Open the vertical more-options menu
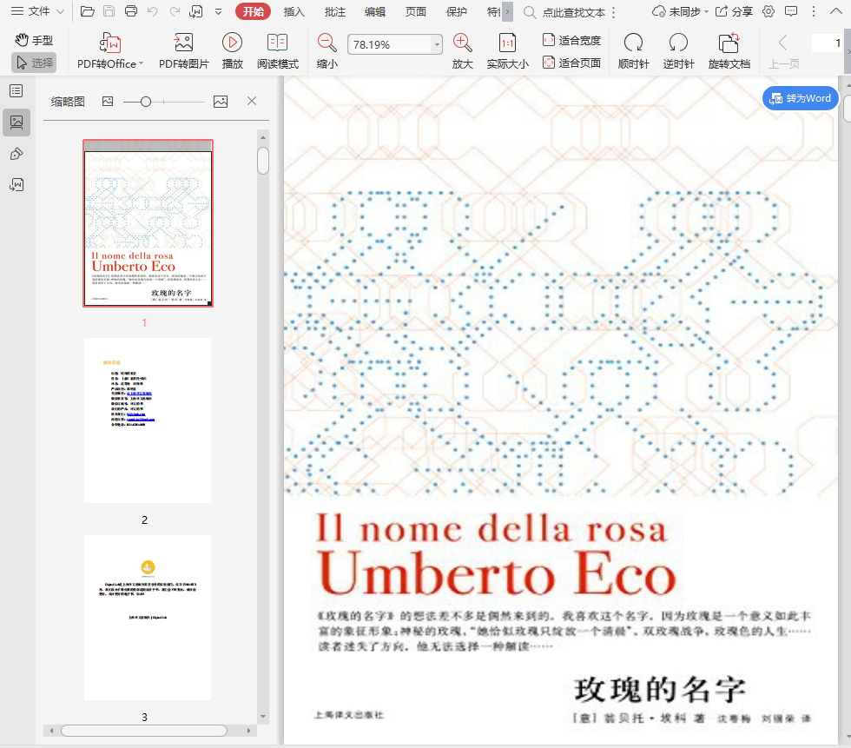The image size is (851, 748). (x=813, y=11)
